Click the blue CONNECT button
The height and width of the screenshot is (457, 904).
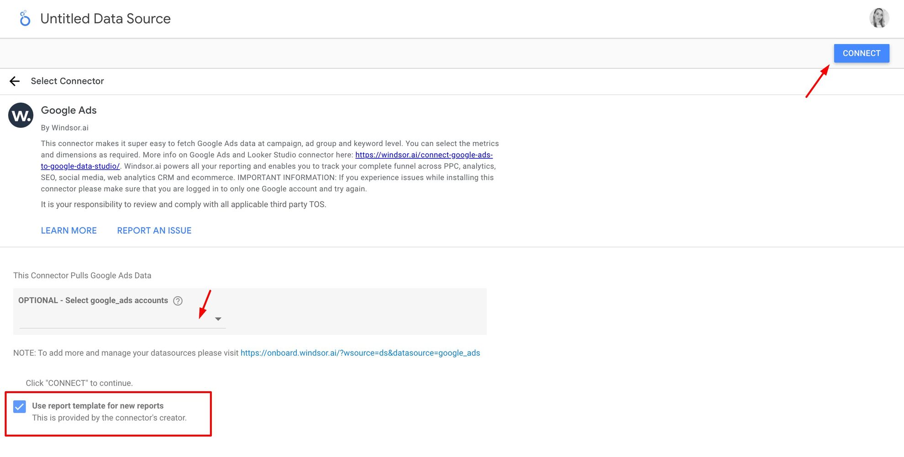pos(862,53)
